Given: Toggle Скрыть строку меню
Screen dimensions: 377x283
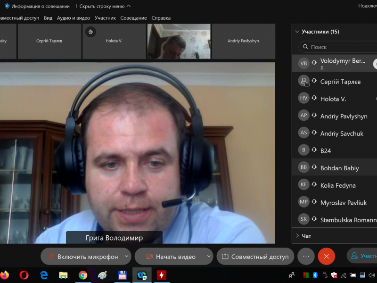Looking at the screenshot, I should pyautogui.click(x=105, y=6).
